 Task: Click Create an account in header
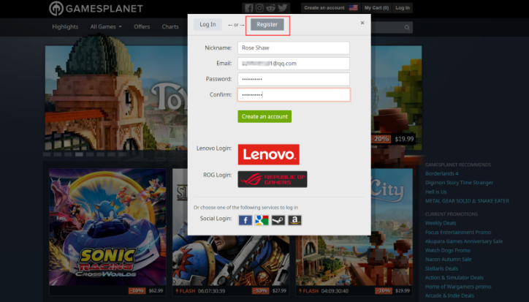click(x=324, y=7)
